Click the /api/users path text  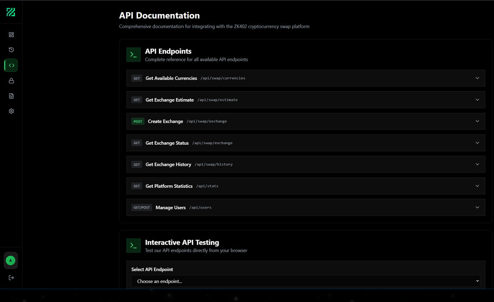pos(200,207)
